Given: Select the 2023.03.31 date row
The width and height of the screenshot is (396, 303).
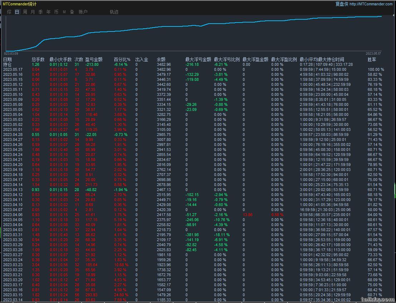Looking at the screenshot, I should (13, 235).
